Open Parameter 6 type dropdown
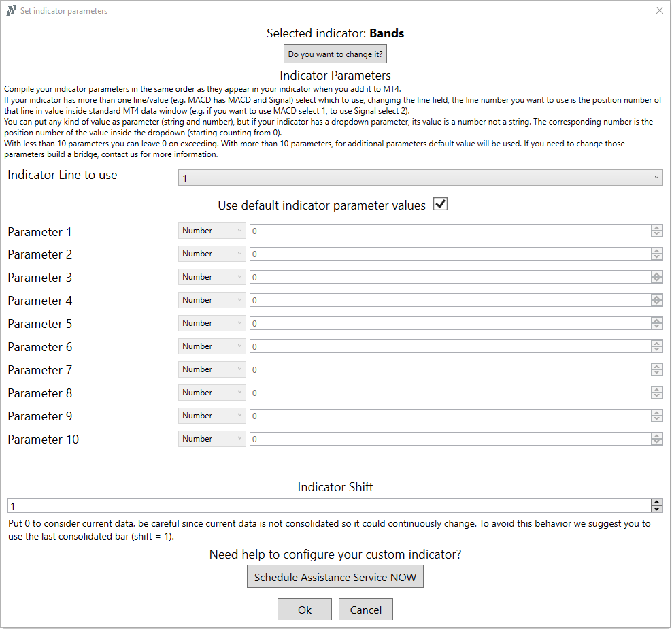 212,346
